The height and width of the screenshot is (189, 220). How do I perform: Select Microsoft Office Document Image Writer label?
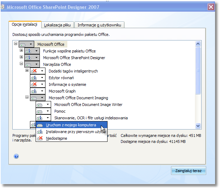click(x=88, y=105)
